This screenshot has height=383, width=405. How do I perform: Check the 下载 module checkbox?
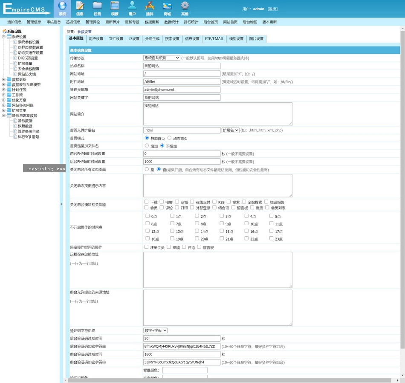pyautogui.click(x=147, y=202)
